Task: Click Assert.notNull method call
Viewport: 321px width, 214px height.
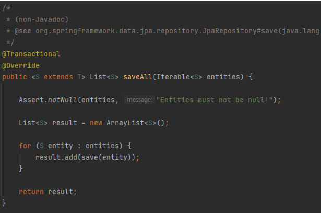Action: pos(48,100)
